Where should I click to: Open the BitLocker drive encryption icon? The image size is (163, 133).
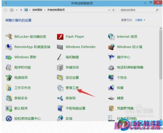tap(9, 36)
